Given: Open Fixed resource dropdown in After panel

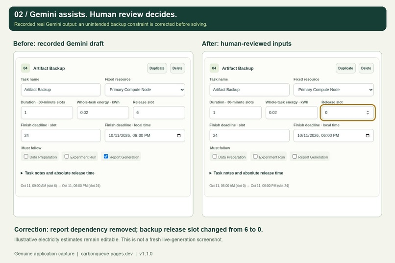Looking at the screenshot, I should click(334, 90).
